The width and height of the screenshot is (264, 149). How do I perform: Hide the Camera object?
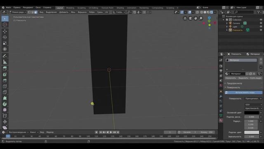261,23
